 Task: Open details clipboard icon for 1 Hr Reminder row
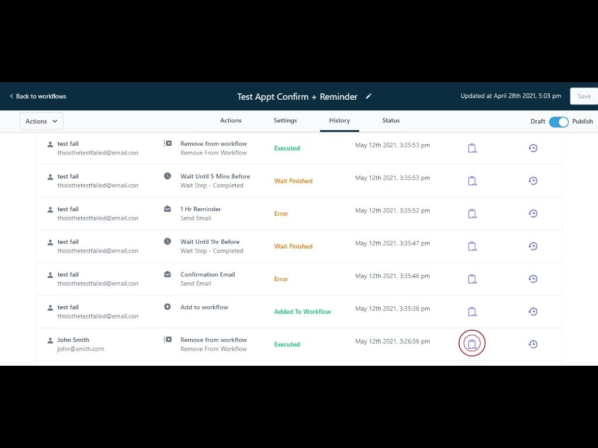(x=472, y=213)
